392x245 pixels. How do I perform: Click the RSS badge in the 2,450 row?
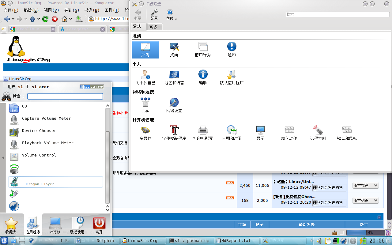230,183
